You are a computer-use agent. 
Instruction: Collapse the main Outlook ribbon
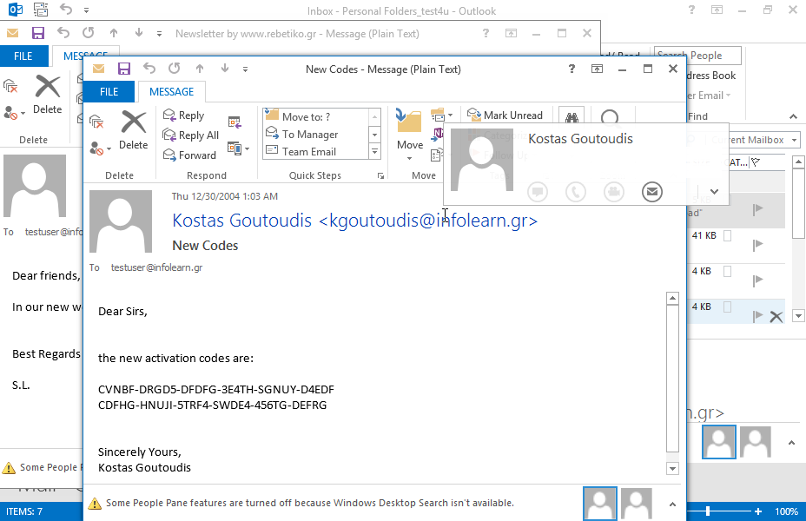tap(793, 116)
